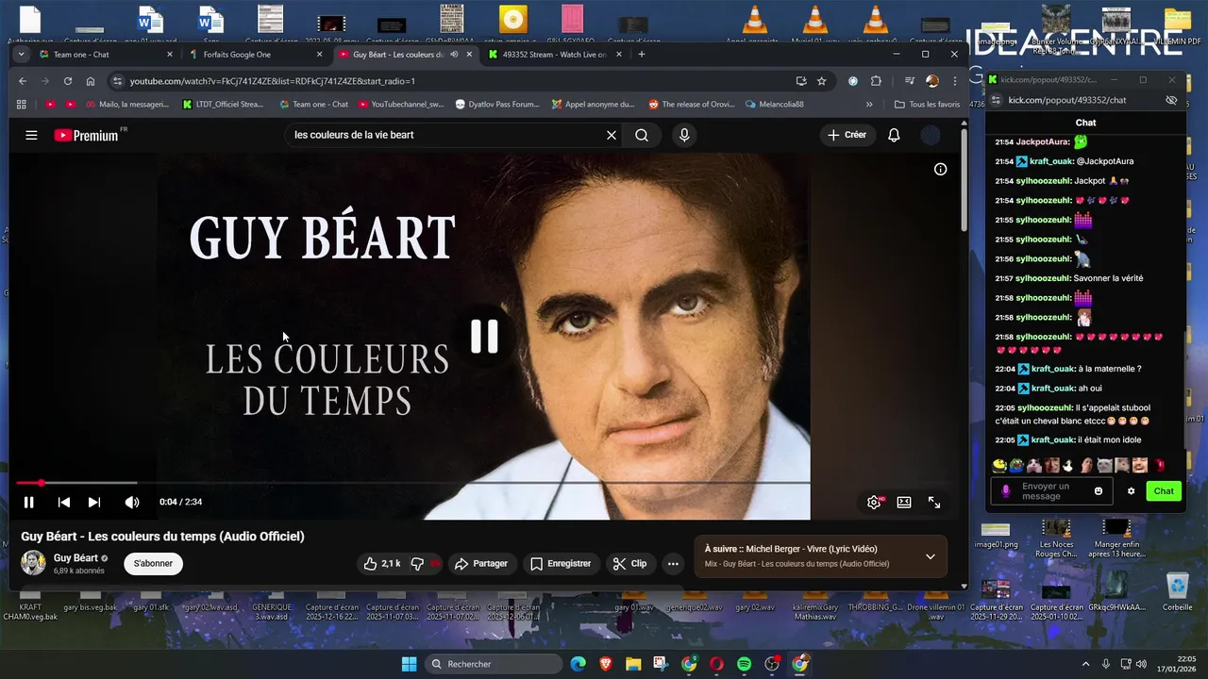Click the YouTube search magnifier button
Viewport: 1208px width, 679px height.
pos(642,135)
